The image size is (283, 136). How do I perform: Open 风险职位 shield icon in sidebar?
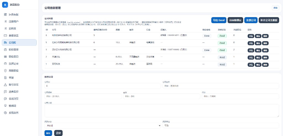tap(6, 71)
